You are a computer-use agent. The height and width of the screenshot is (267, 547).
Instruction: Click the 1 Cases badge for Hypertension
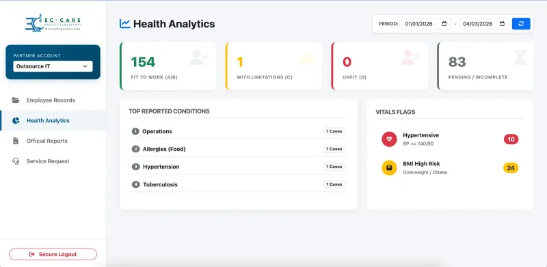[334, 167]
